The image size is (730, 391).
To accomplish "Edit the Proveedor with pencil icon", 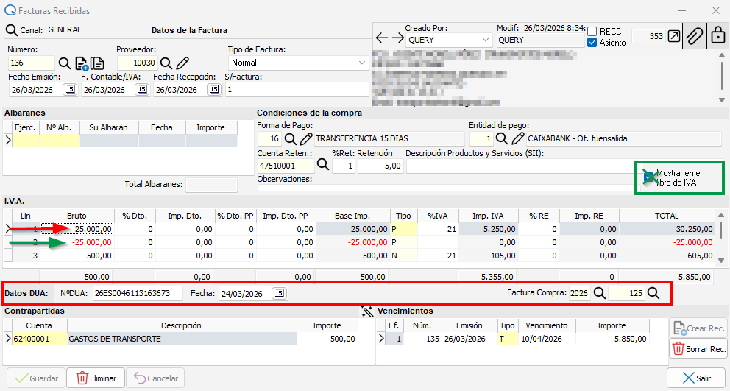I will (x=182, y=63).
